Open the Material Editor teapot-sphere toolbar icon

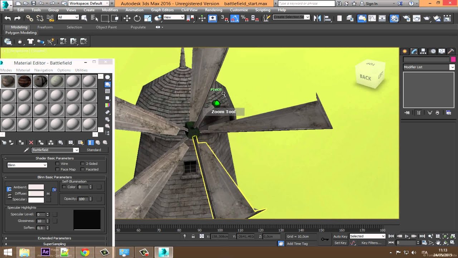pos(394,18)
